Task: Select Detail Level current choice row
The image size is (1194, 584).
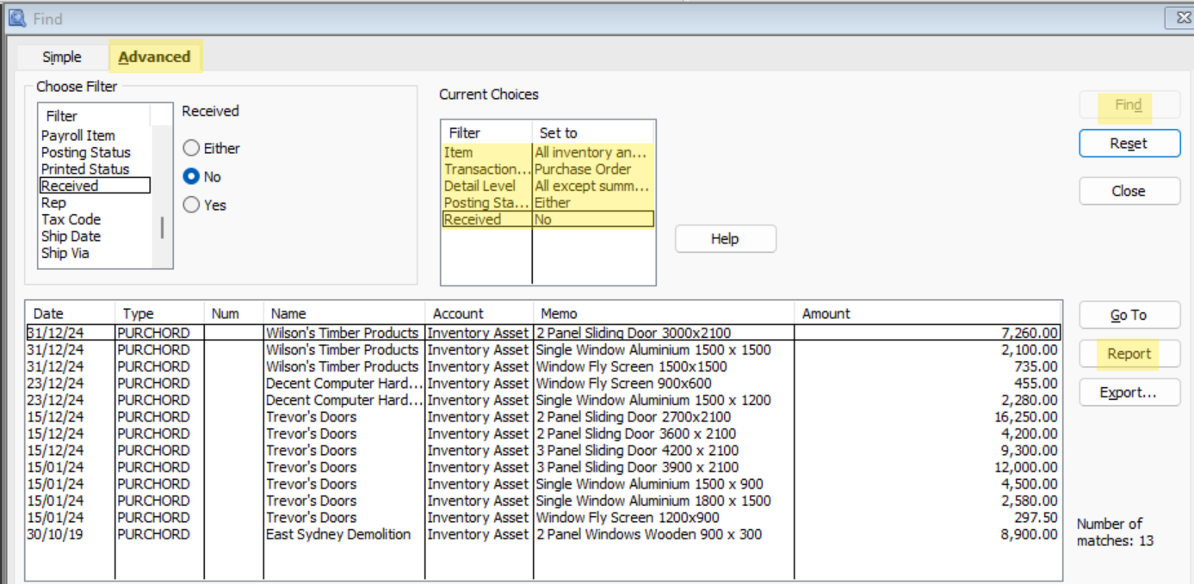Action: click(x=548, y=186)
